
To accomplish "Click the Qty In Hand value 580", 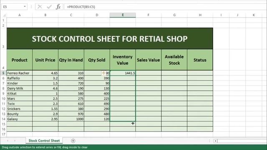I will coord(71,93).
